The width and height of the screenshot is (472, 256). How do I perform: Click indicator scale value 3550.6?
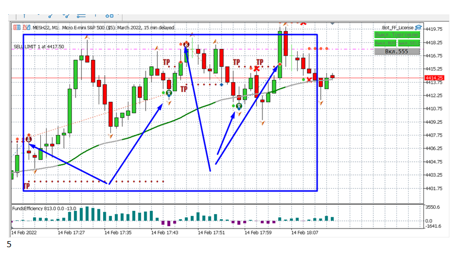click(432, 207)
